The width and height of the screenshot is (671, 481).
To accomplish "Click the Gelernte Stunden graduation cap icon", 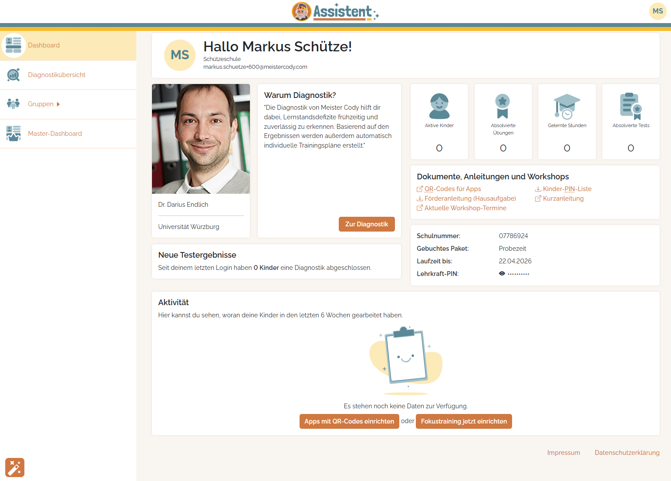I will [566, 106].
